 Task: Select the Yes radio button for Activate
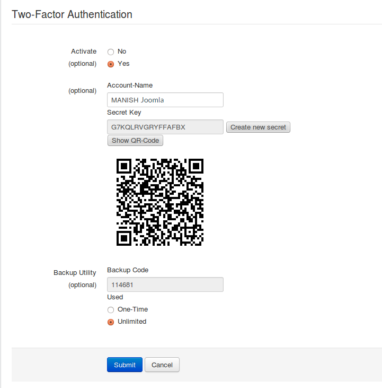111,64
